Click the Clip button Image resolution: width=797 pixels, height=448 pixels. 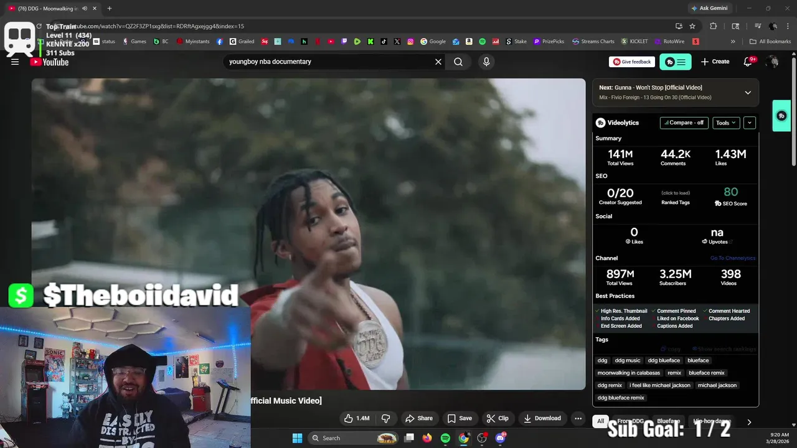coord(497,418)
